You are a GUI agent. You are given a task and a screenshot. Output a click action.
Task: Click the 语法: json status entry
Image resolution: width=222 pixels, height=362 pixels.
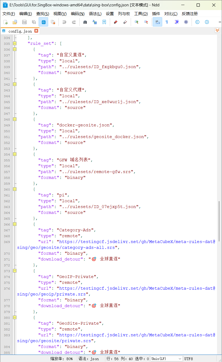[x=89, y=359]
